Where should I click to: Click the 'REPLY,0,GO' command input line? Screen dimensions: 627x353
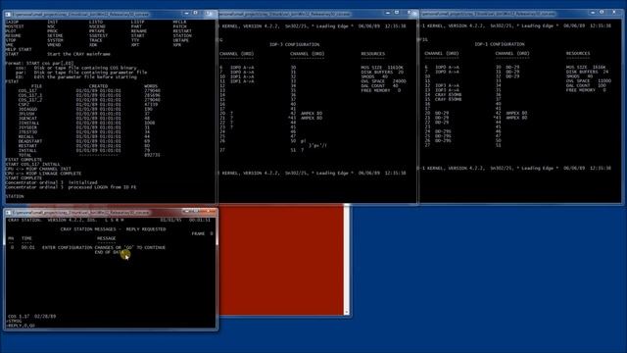22,326
